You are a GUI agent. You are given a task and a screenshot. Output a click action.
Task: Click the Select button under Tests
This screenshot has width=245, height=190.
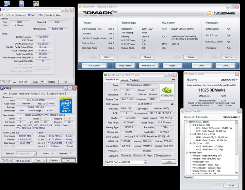click(108, 57)
